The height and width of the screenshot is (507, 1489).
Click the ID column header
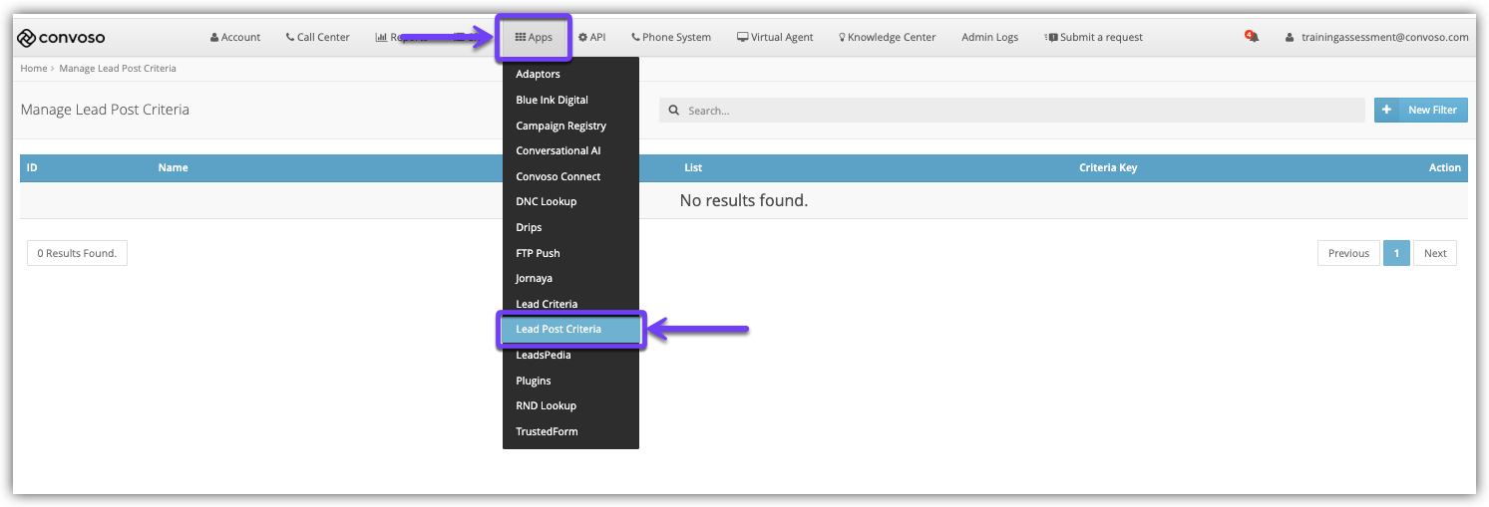pyautogui.click(x=32, y=167)
